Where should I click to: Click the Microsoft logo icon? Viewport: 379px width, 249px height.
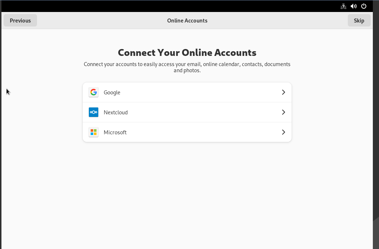click(x=94, y=132)
